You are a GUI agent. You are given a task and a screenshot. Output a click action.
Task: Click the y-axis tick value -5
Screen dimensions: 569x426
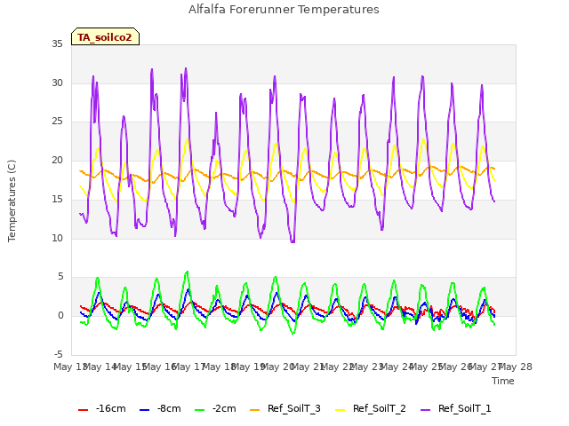(x=59, y=354)
